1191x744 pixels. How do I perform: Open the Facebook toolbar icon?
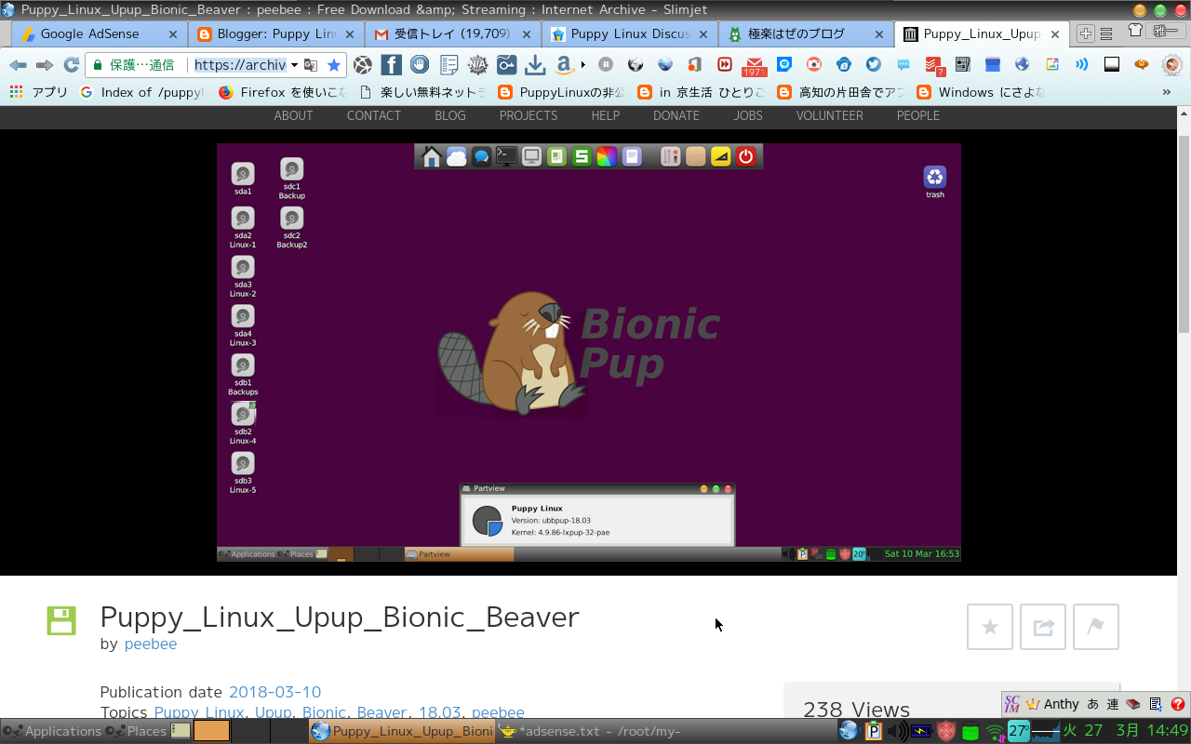(x=391, y=66)
